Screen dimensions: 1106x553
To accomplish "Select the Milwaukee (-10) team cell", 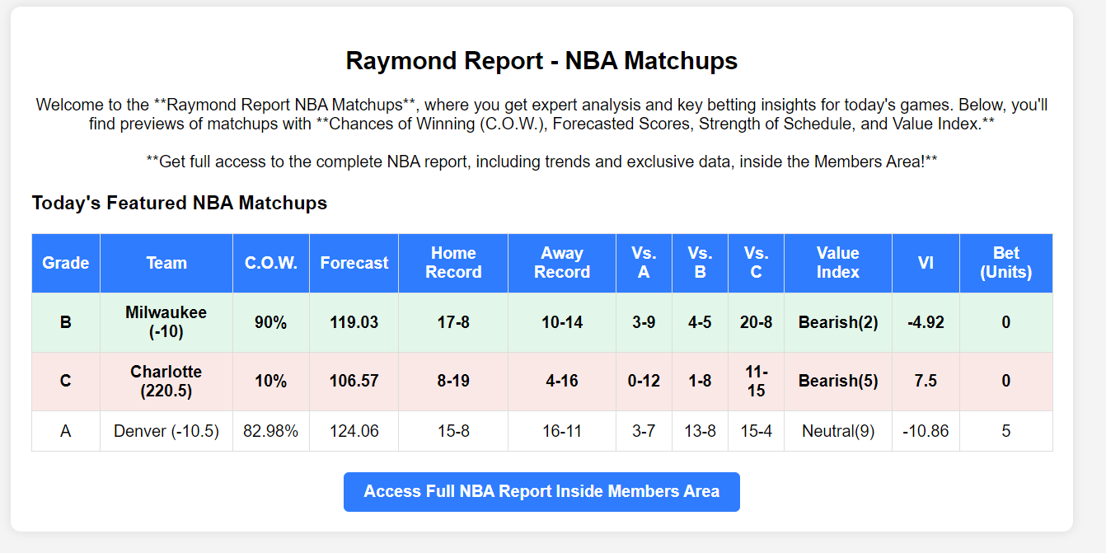I will (166, 322).
